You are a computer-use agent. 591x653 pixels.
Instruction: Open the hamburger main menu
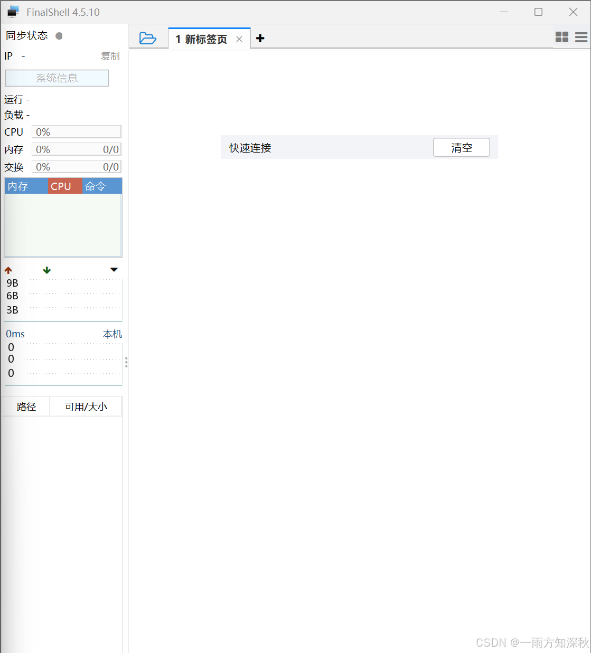point(581,37)
